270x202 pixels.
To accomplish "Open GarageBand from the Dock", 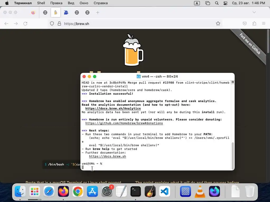I will (150, 191).
